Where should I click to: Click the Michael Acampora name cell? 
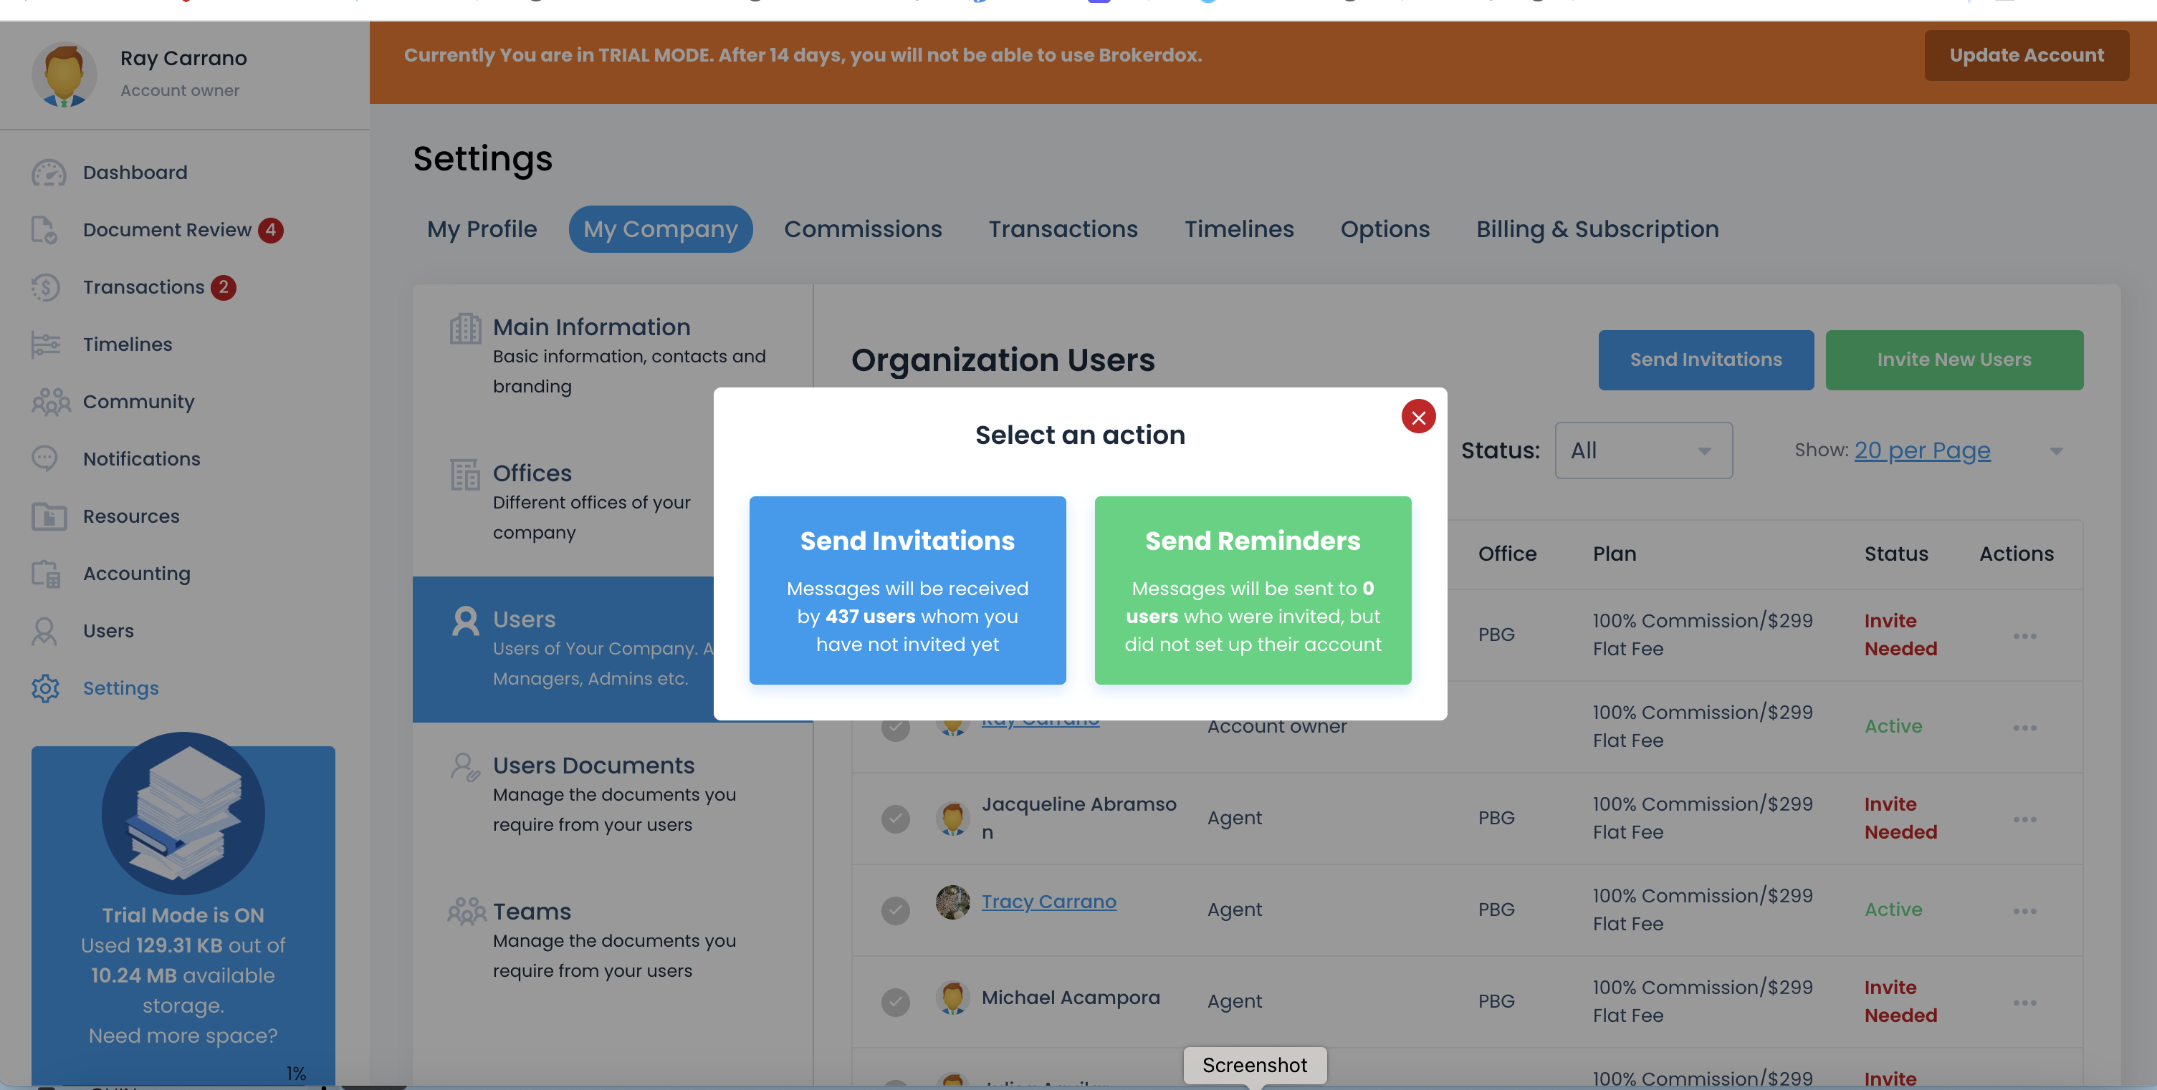tap(1070, 998)
